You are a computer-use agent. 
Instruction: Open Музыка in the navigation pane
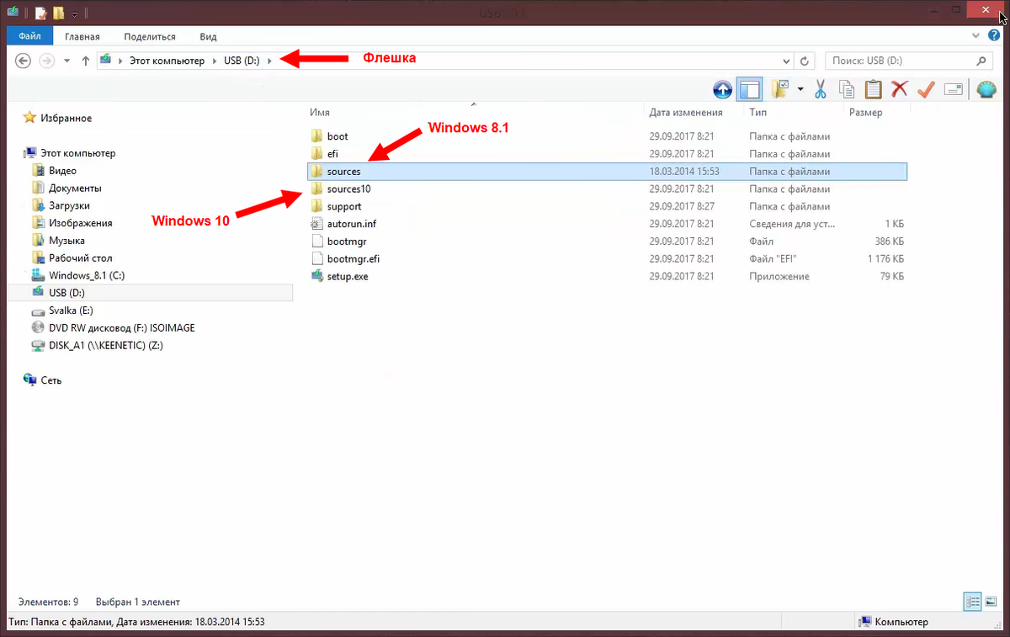[x=66, y=241]
